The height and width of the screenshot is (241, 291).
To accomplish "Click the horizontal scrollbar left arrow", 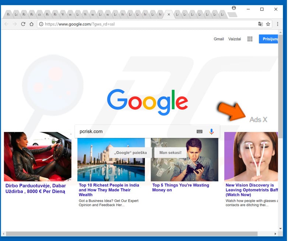I will click(4, 234).
